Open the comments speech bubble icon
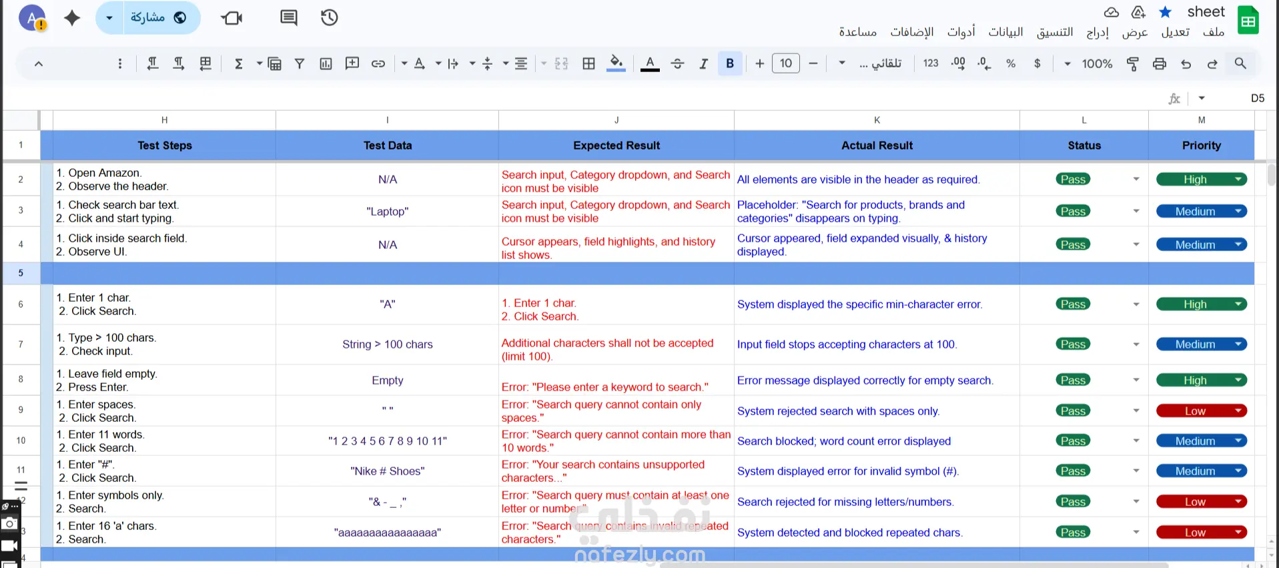The height and width of the screenshot is (568, 1279). point(289,17)
